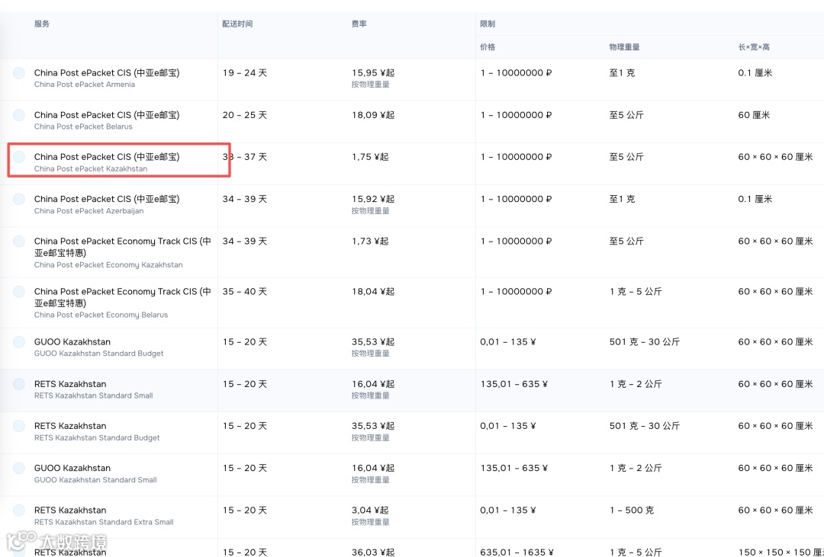824x557 pixels.
Task: Choose the China Post ePacket Azerbaijan radio option
Action: click(19, 199)
